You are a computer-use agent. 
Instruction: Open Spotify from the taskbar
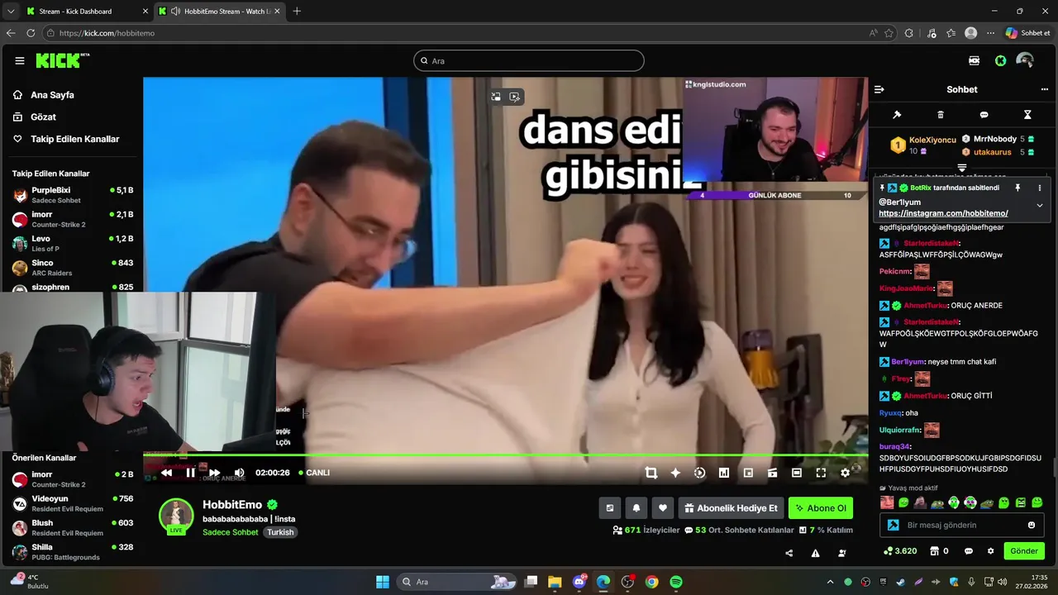(x=676, y=582)
